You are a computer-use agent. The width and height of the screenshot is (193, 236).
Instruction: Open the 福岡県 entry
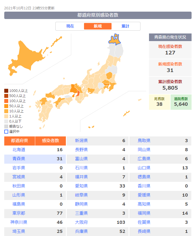coord(144,213)
